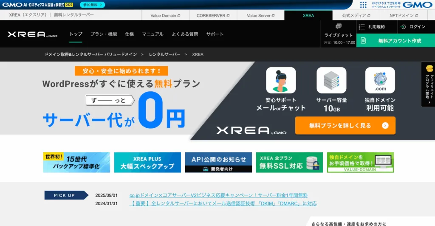Click the external link icon beside Value Server
The image size is (435, 226).
(273, 16)
